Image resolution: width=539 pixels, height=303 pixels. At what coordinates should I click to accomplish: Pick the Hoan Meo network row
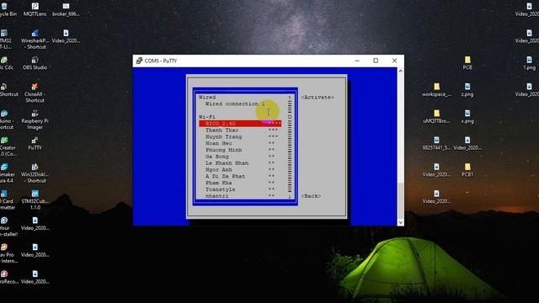240,143
